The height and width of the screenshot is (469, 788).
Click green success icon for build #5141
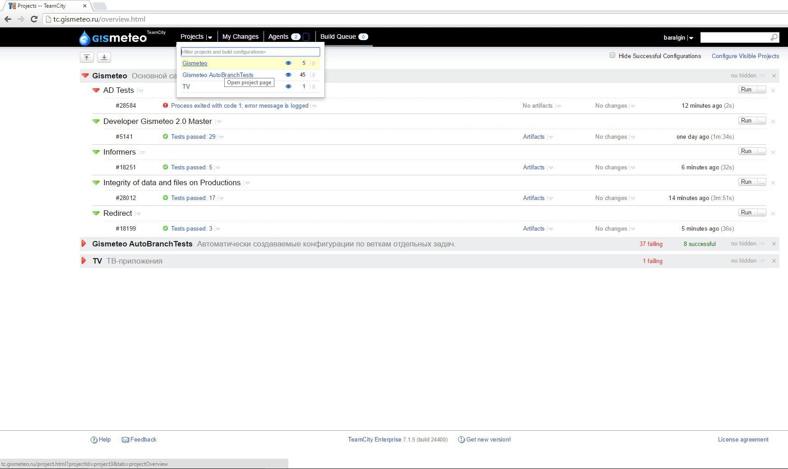(165, 137)
